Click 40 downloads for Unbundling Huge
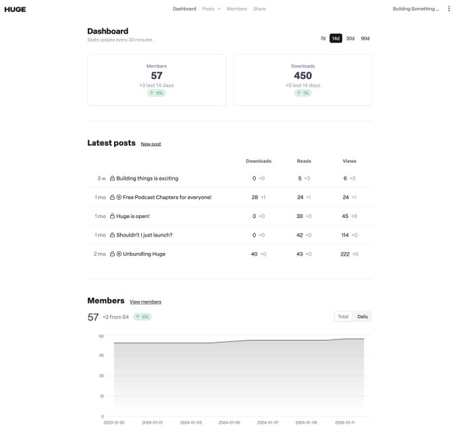 [254, 254]
